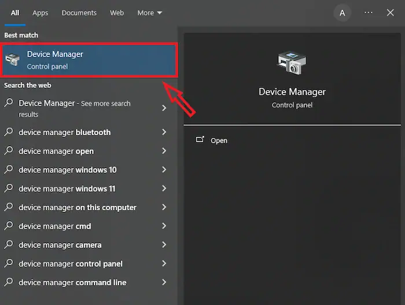
Task: Open Device Manager from the right pane
Action: (x=219, y=140)
